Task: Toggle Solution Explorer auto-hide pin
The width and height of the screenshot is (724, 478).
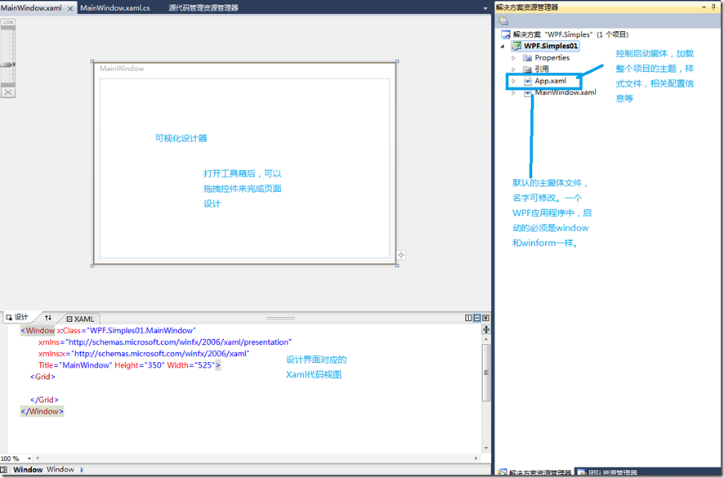Action: (714, 7)
